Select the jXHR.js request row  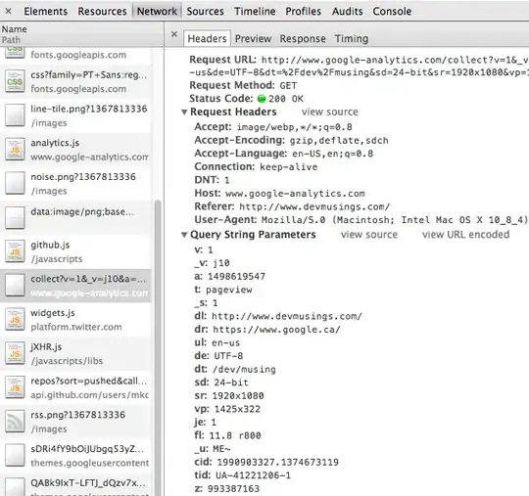(75, 354)
